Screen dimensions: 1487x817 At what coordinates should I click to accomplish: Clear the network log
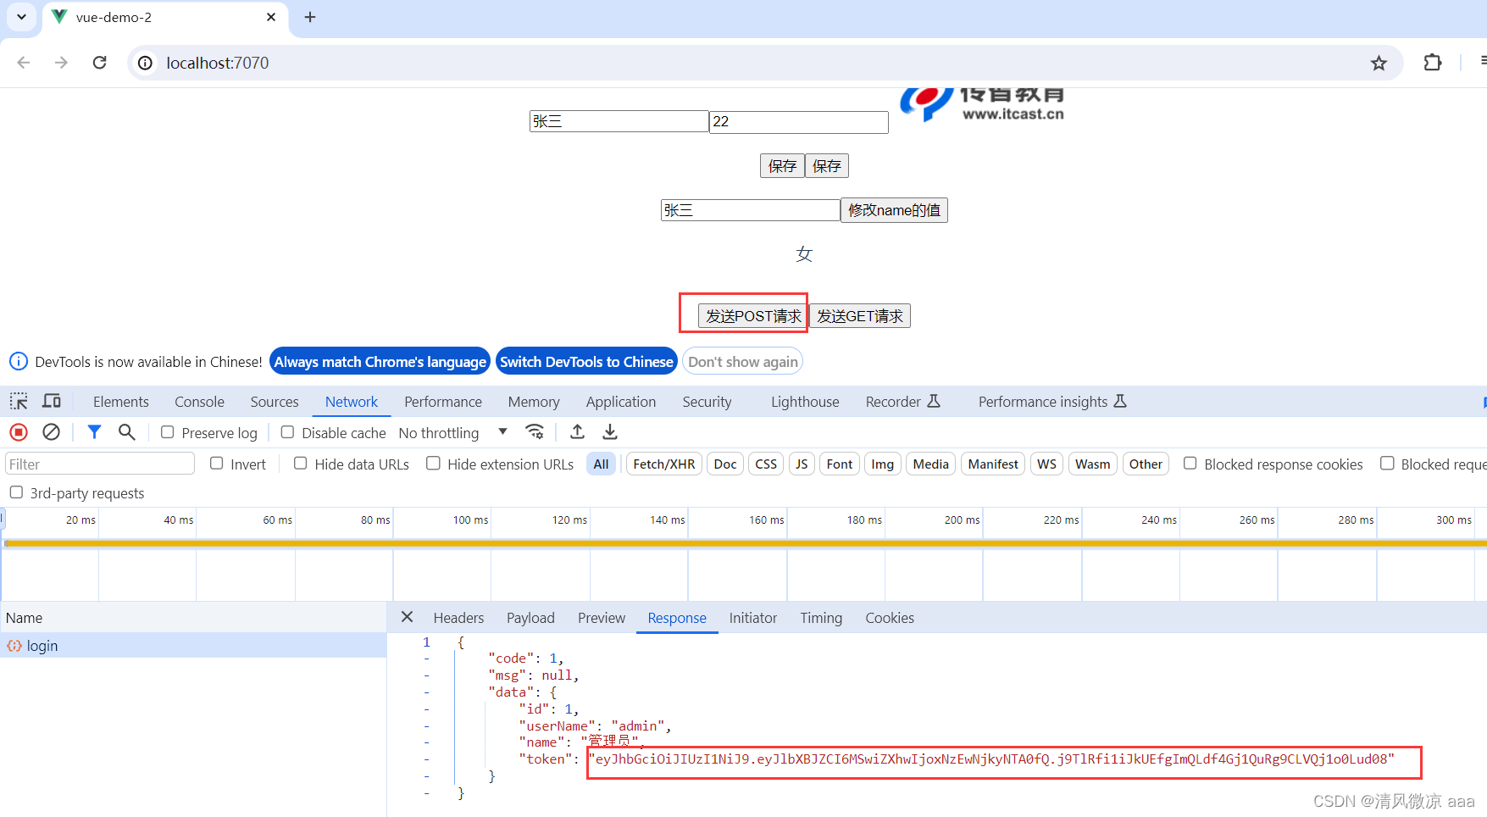51,432
